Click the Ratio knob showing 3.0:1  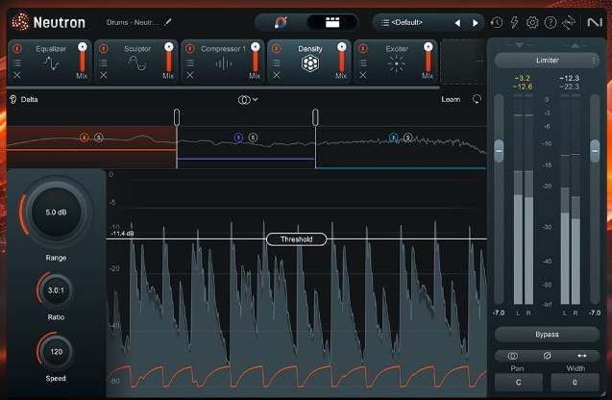[56, 290]
